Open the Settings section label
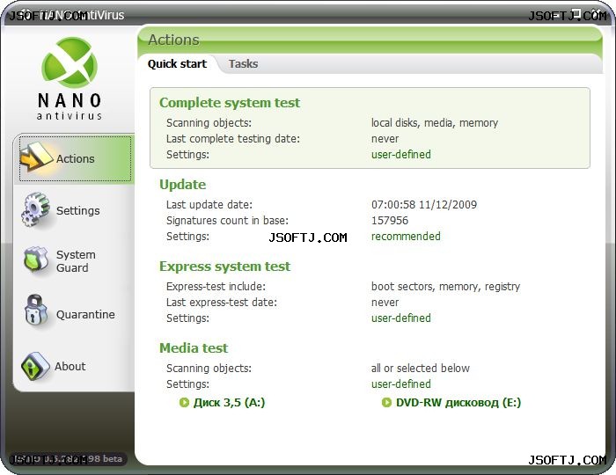616x475 pixels. [x=77, y=211]
